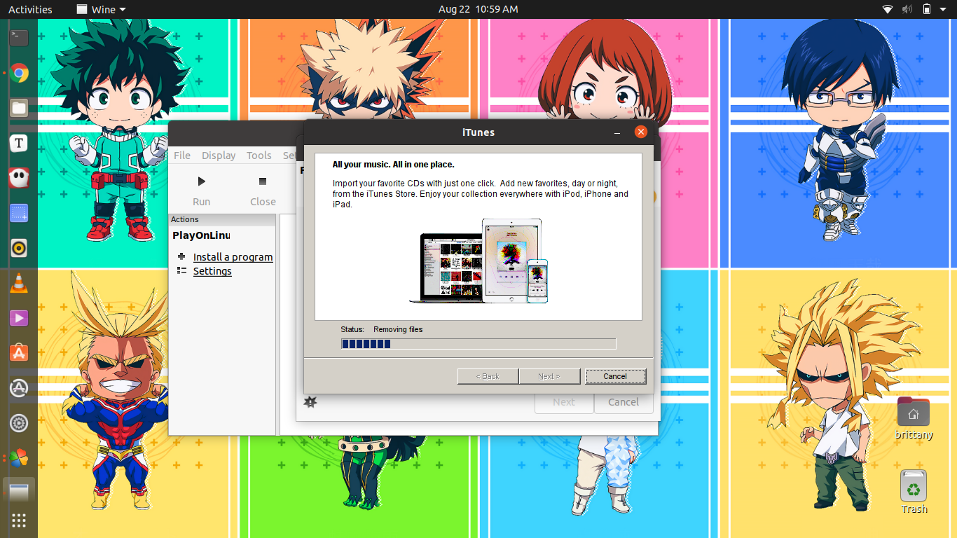Open PlayOnLinux Settings link
957x538 pixels.
[x=212, y=271]
